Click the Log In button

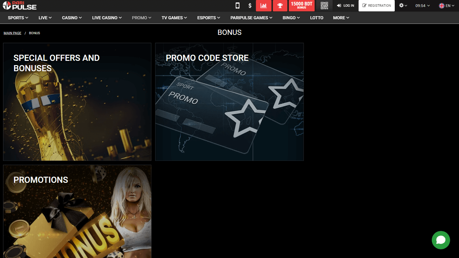click(x=345, y=6)
